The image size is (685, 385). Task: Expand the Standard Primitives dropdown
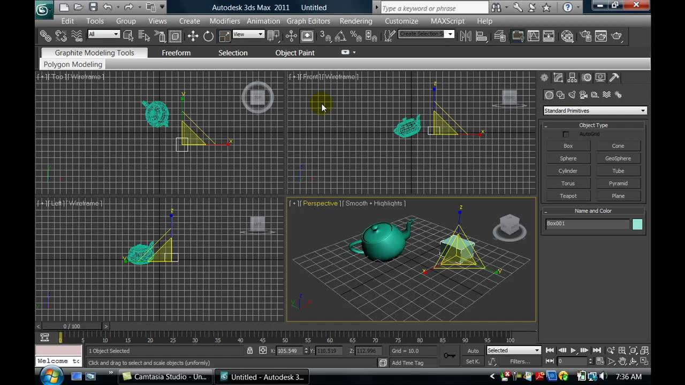[595, 111]
